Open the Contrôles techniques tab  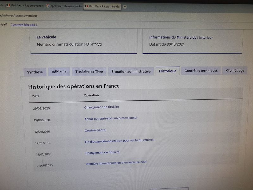pyautogui.click(x=201, y=71)
